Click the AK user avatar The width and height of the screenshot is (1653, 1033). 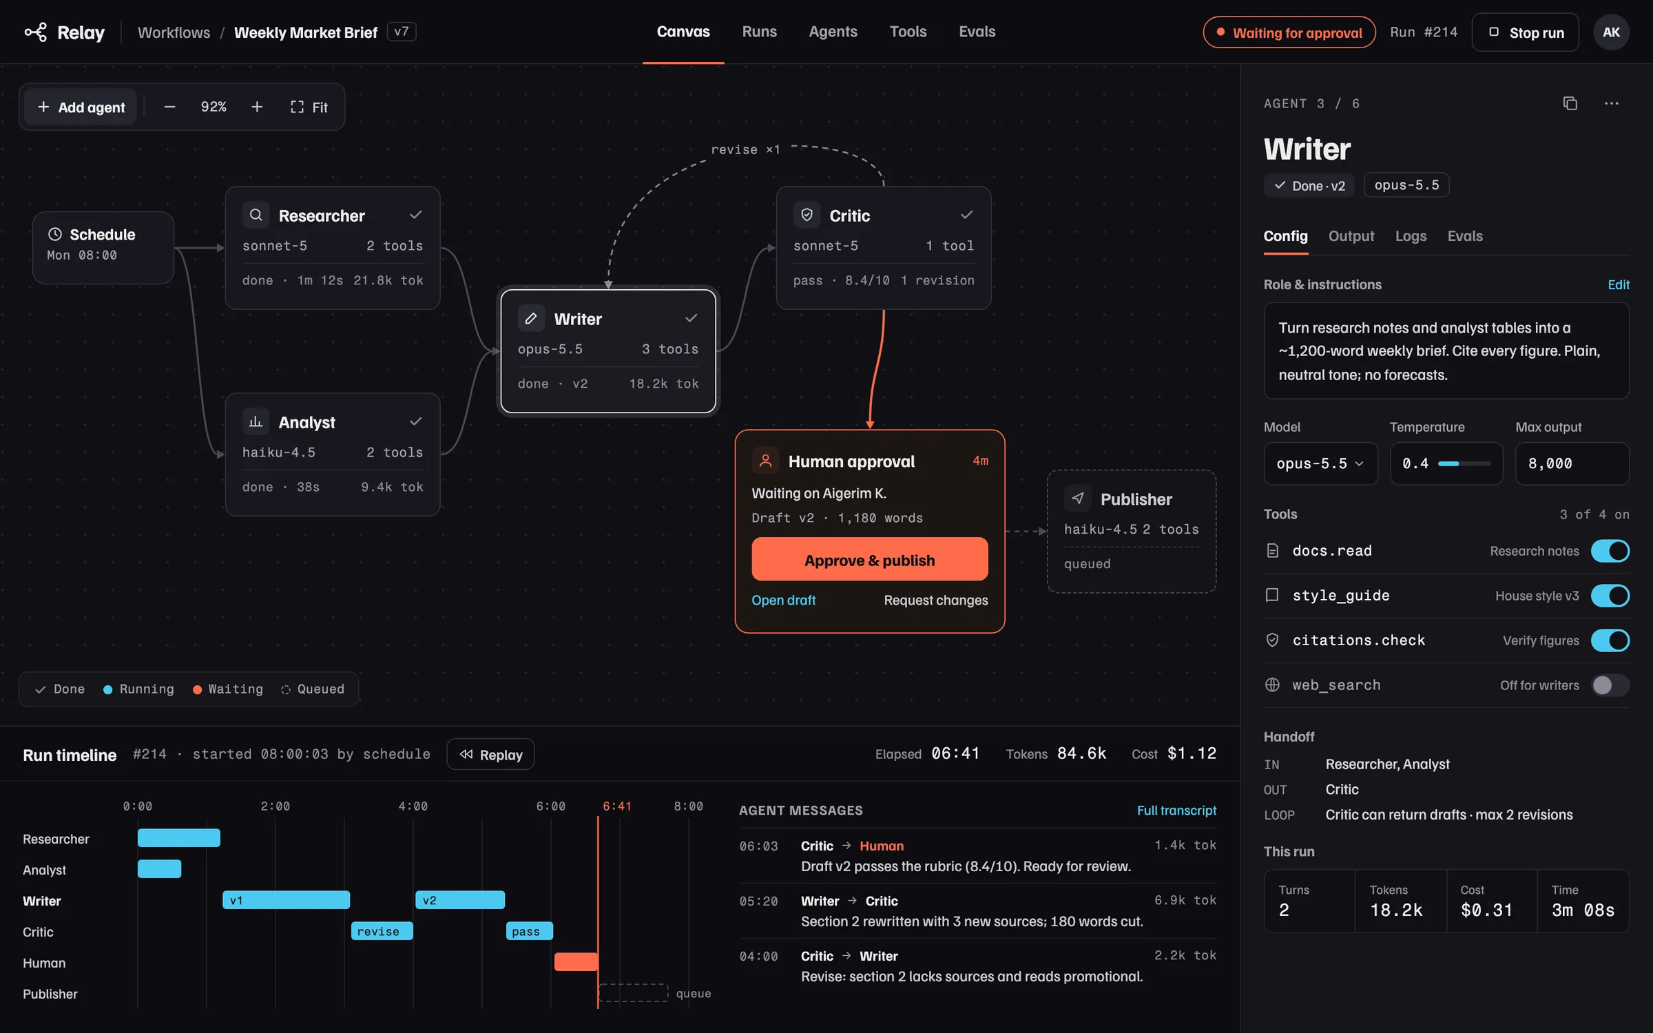point(1611,32)
